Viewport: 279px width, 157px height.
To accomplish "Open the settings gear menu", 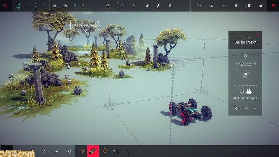I will point(261,6).
